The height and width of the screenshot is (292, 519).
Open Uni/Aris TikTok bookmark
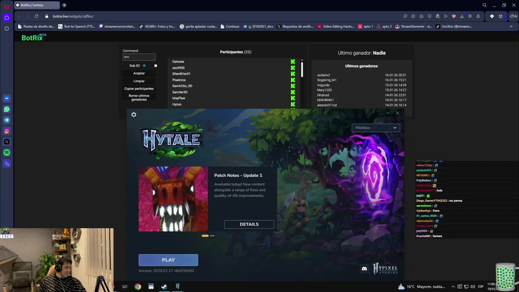coord(454,26)
